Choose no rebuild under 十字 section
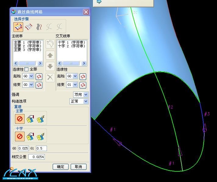Image resolution: width=217 pixels, height=182 pixels. pos(20,136)
